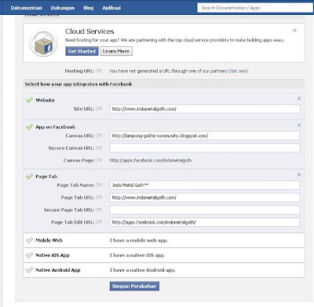Open the Canvas Page help icon
This screenshot has width=314, height=307.
tap(99, 160)
